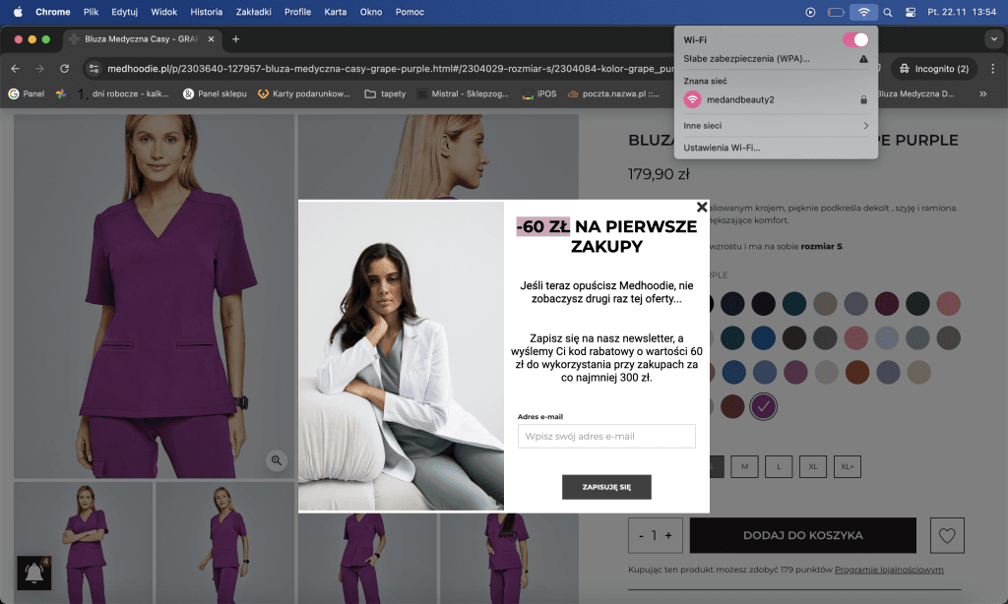Screen dimensions: 1008x604
Task: Click the magnifier zoom icon on the product photo
Action: click(277, 460)
